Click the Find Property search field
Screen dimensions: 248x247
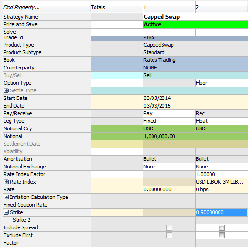[47, 7]
